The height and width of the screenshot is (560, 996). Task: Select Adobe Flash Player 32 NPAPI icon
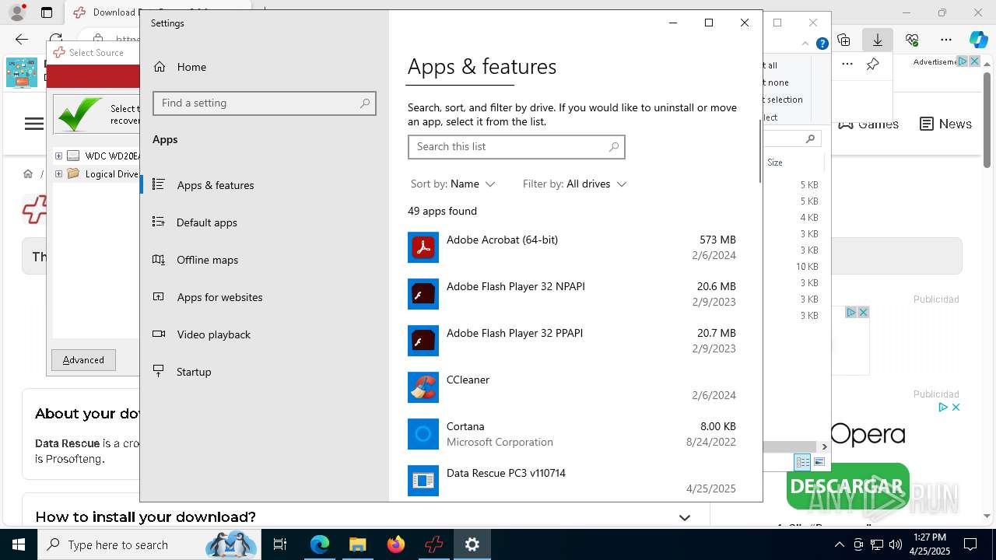[423, 294]
